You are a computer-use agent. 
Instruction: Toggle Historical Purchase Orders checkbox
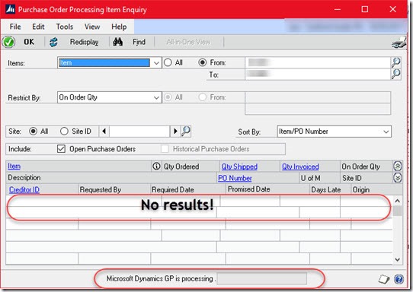[165, 149]
